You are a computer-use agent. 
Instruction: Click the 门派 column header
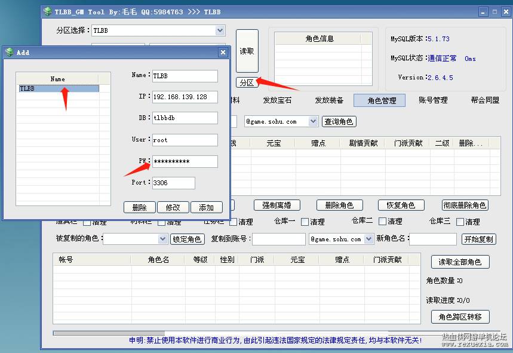pos(257,260)
